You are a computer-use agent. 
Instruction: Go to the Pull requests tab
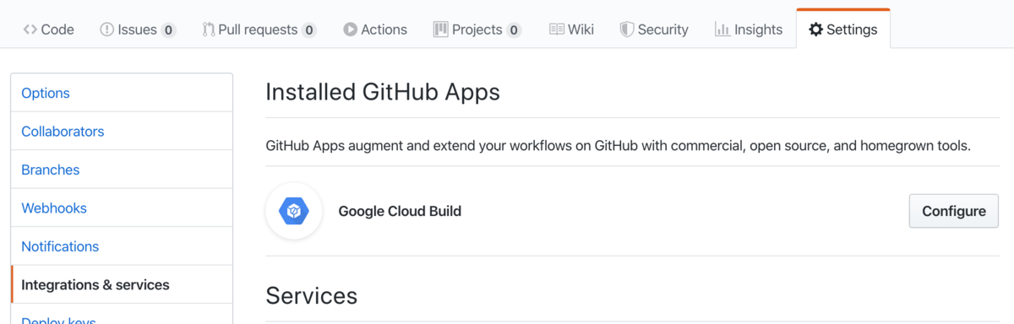click(259, 30)
